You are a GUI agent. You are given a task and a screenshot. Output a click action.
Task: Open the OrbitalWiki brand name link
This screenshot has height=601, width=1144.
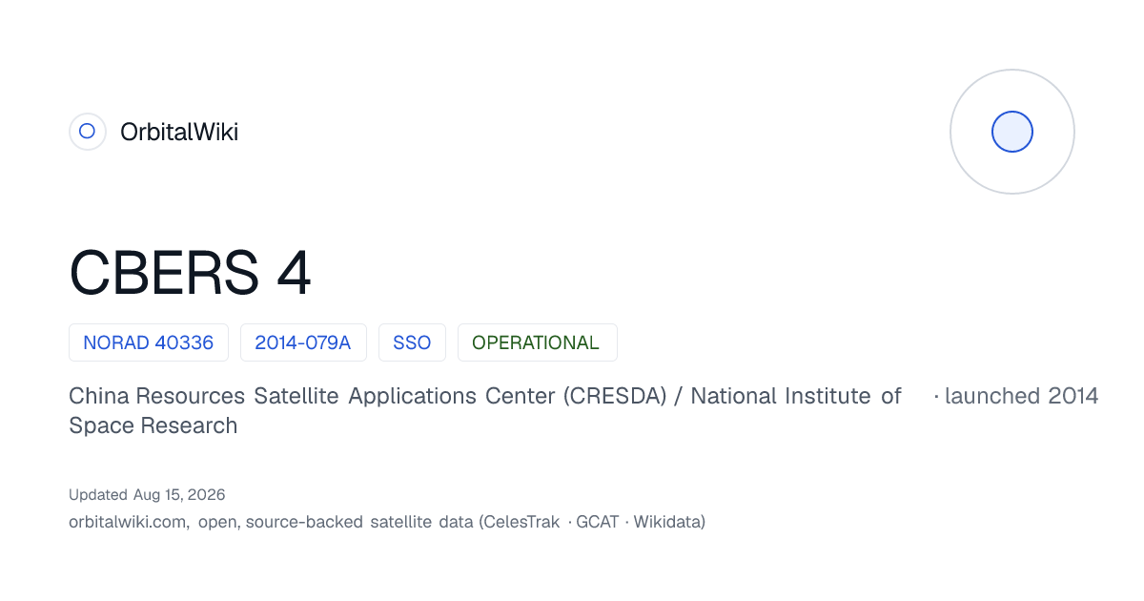tap(179, 132)
